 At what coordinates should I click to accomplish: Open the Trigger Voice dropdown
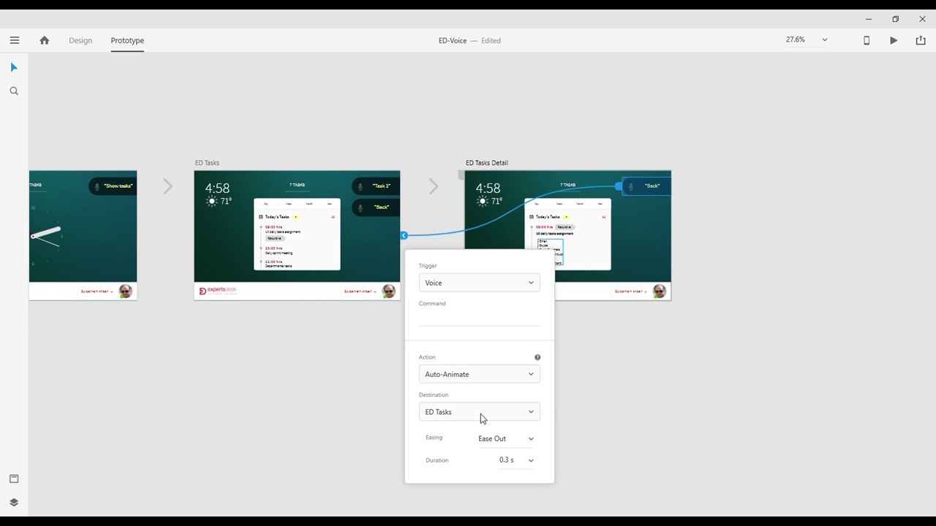point(480,283)
